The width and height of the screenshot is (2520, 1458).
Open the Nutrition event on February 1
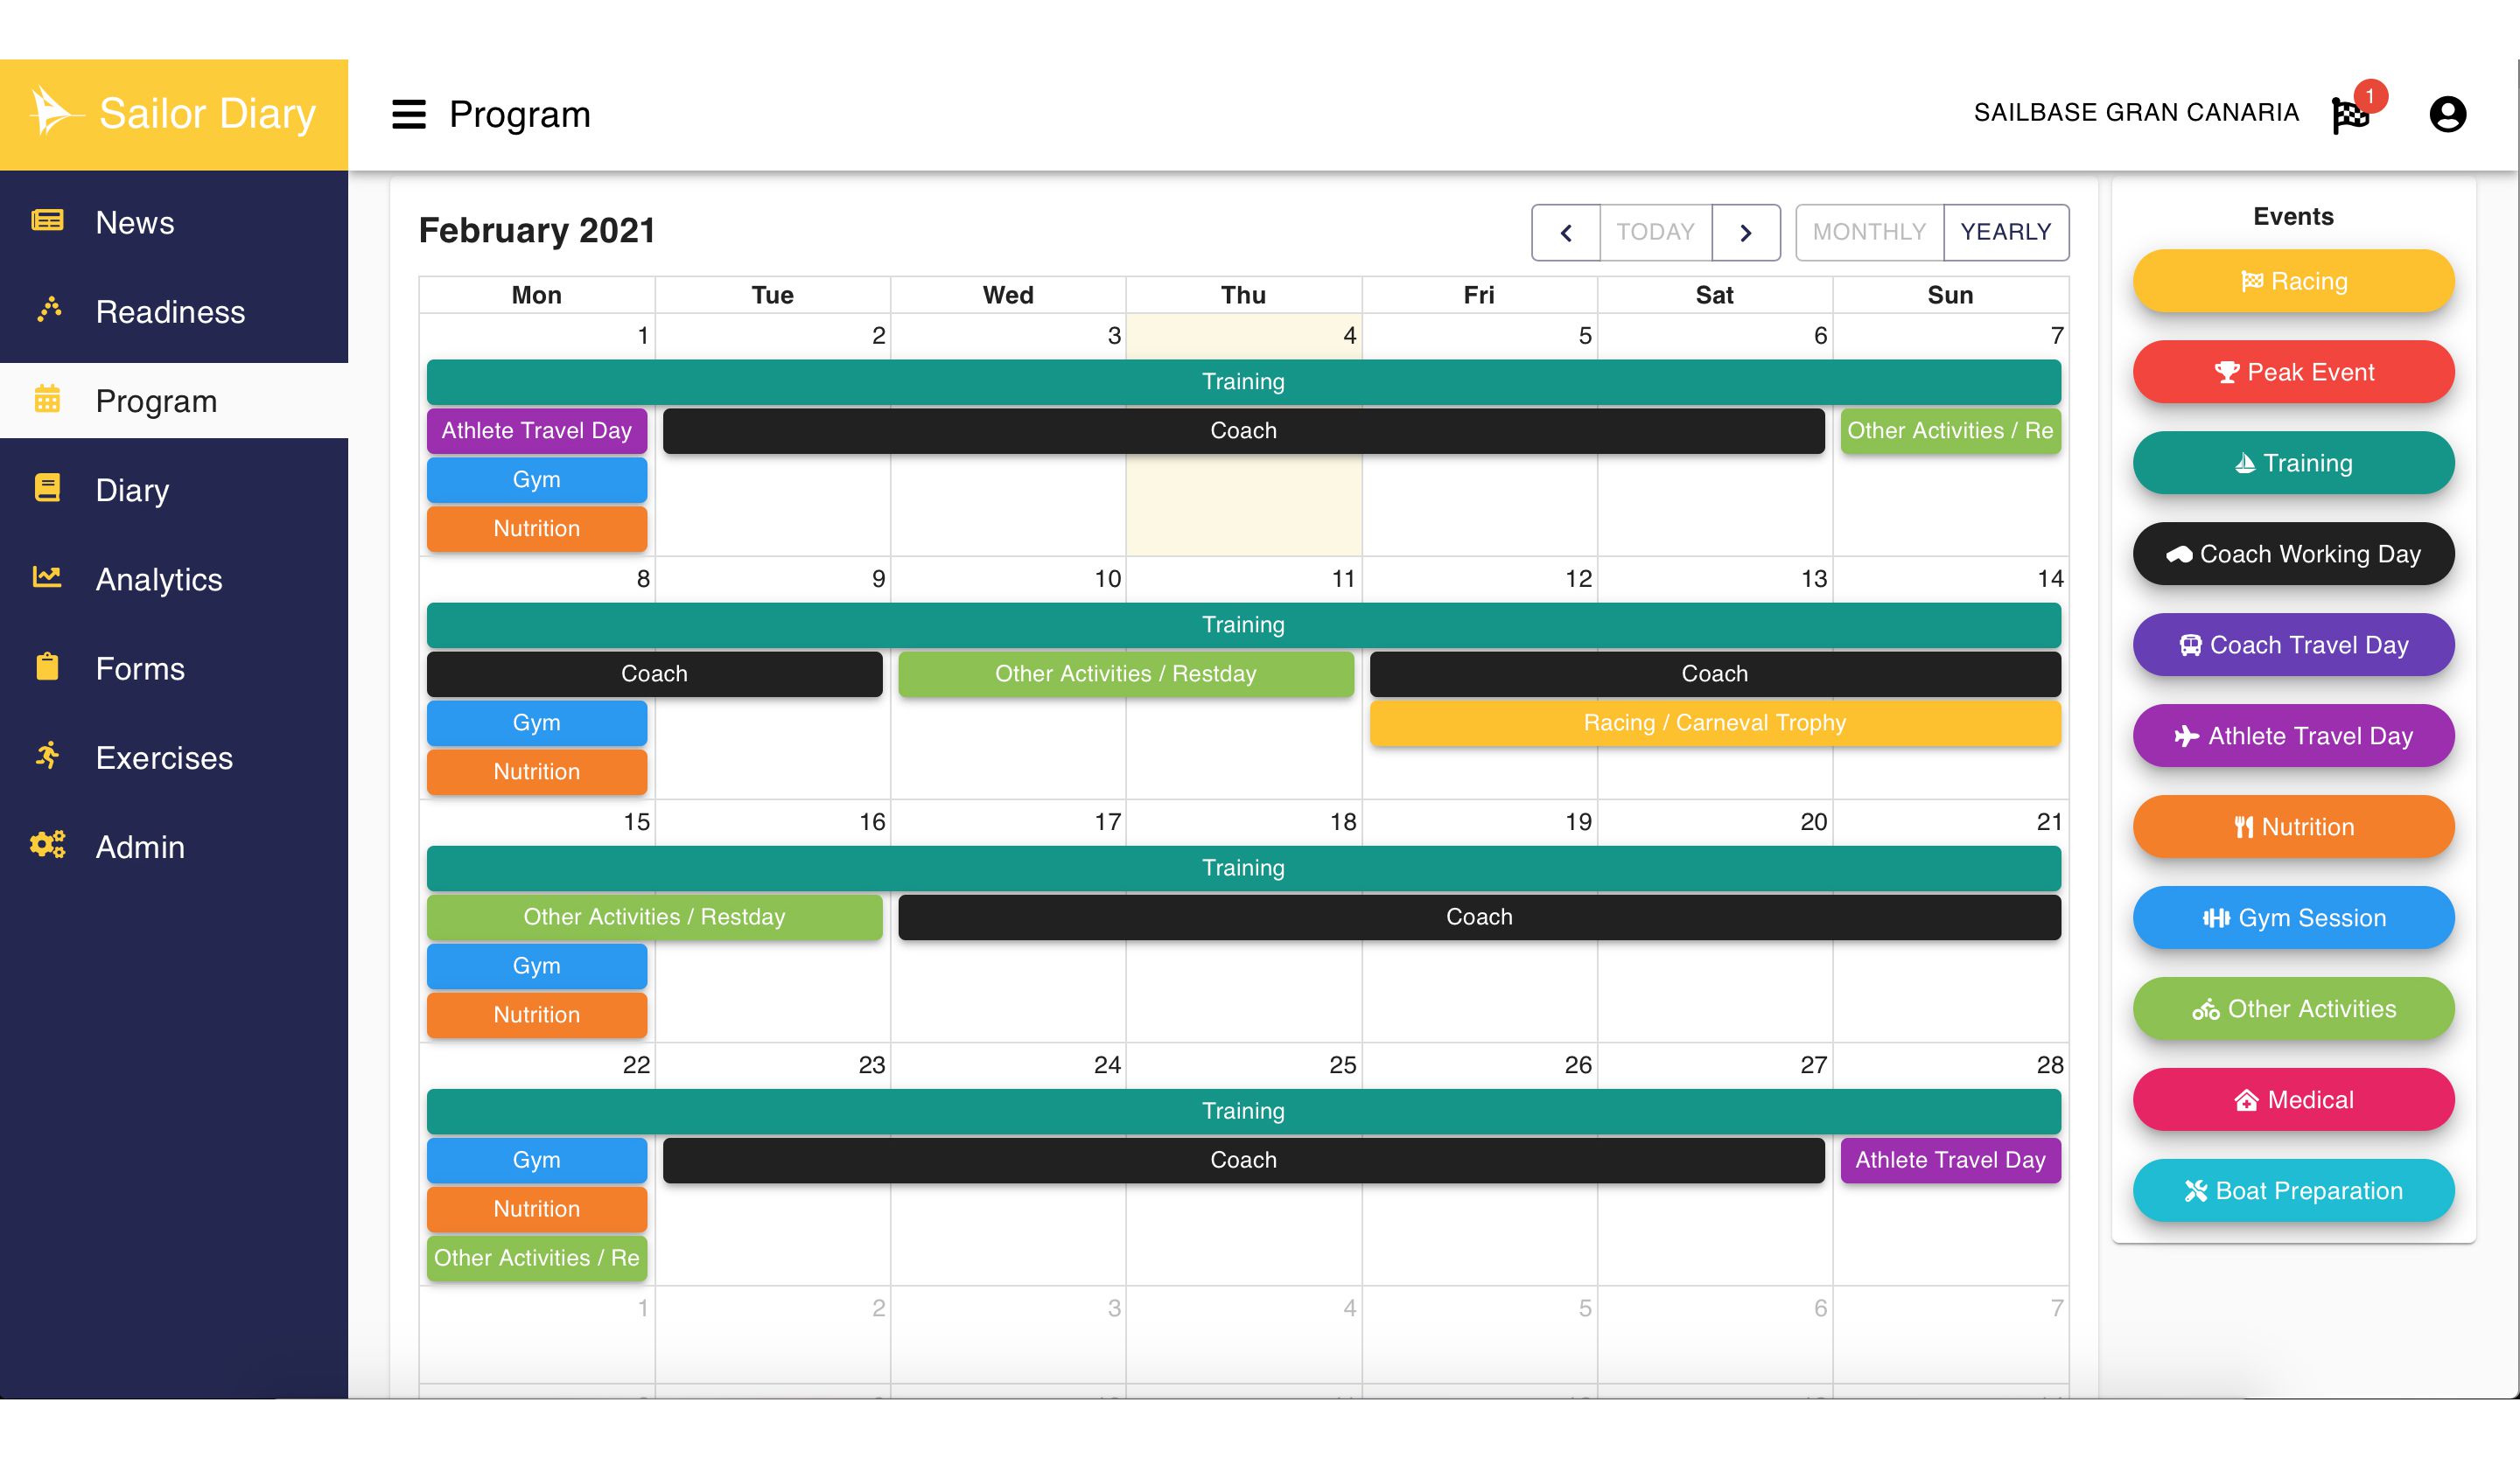(537, 528)
